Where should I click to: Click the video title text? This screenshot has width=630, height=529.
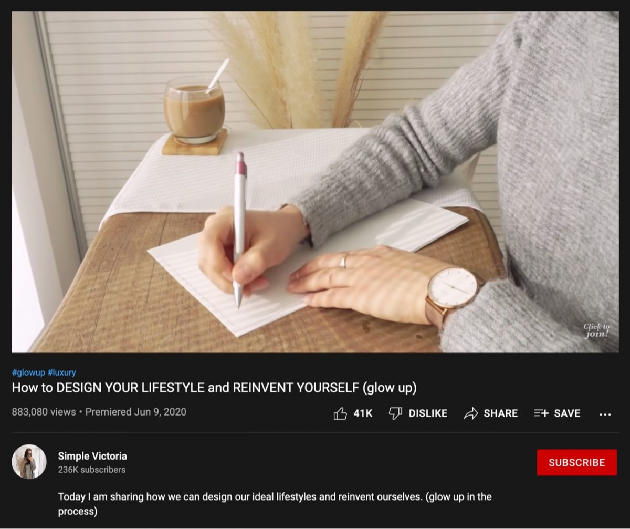214,388
